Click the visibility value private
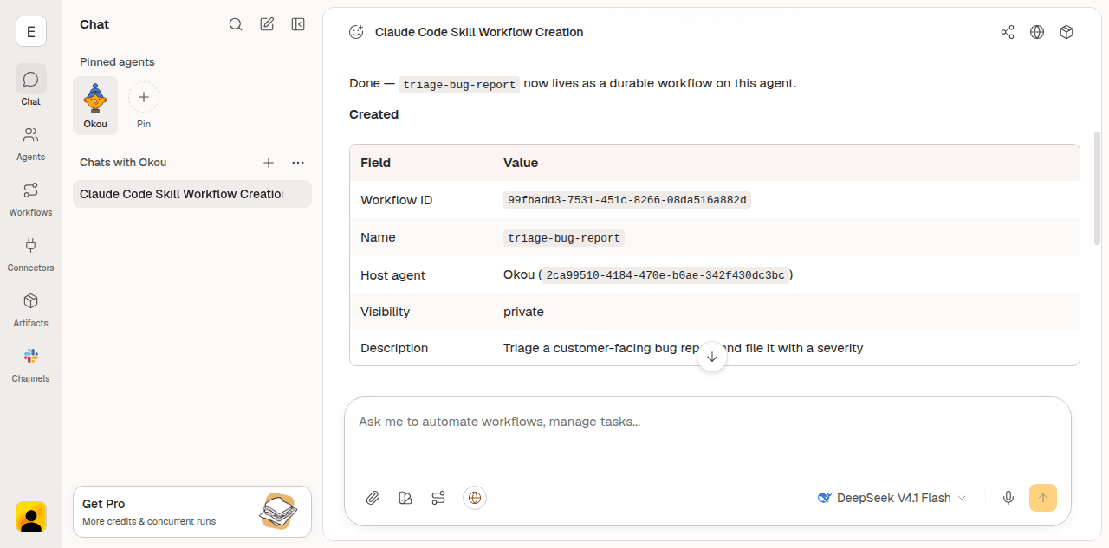1109x548 pixels. click(x=523, y=312)
